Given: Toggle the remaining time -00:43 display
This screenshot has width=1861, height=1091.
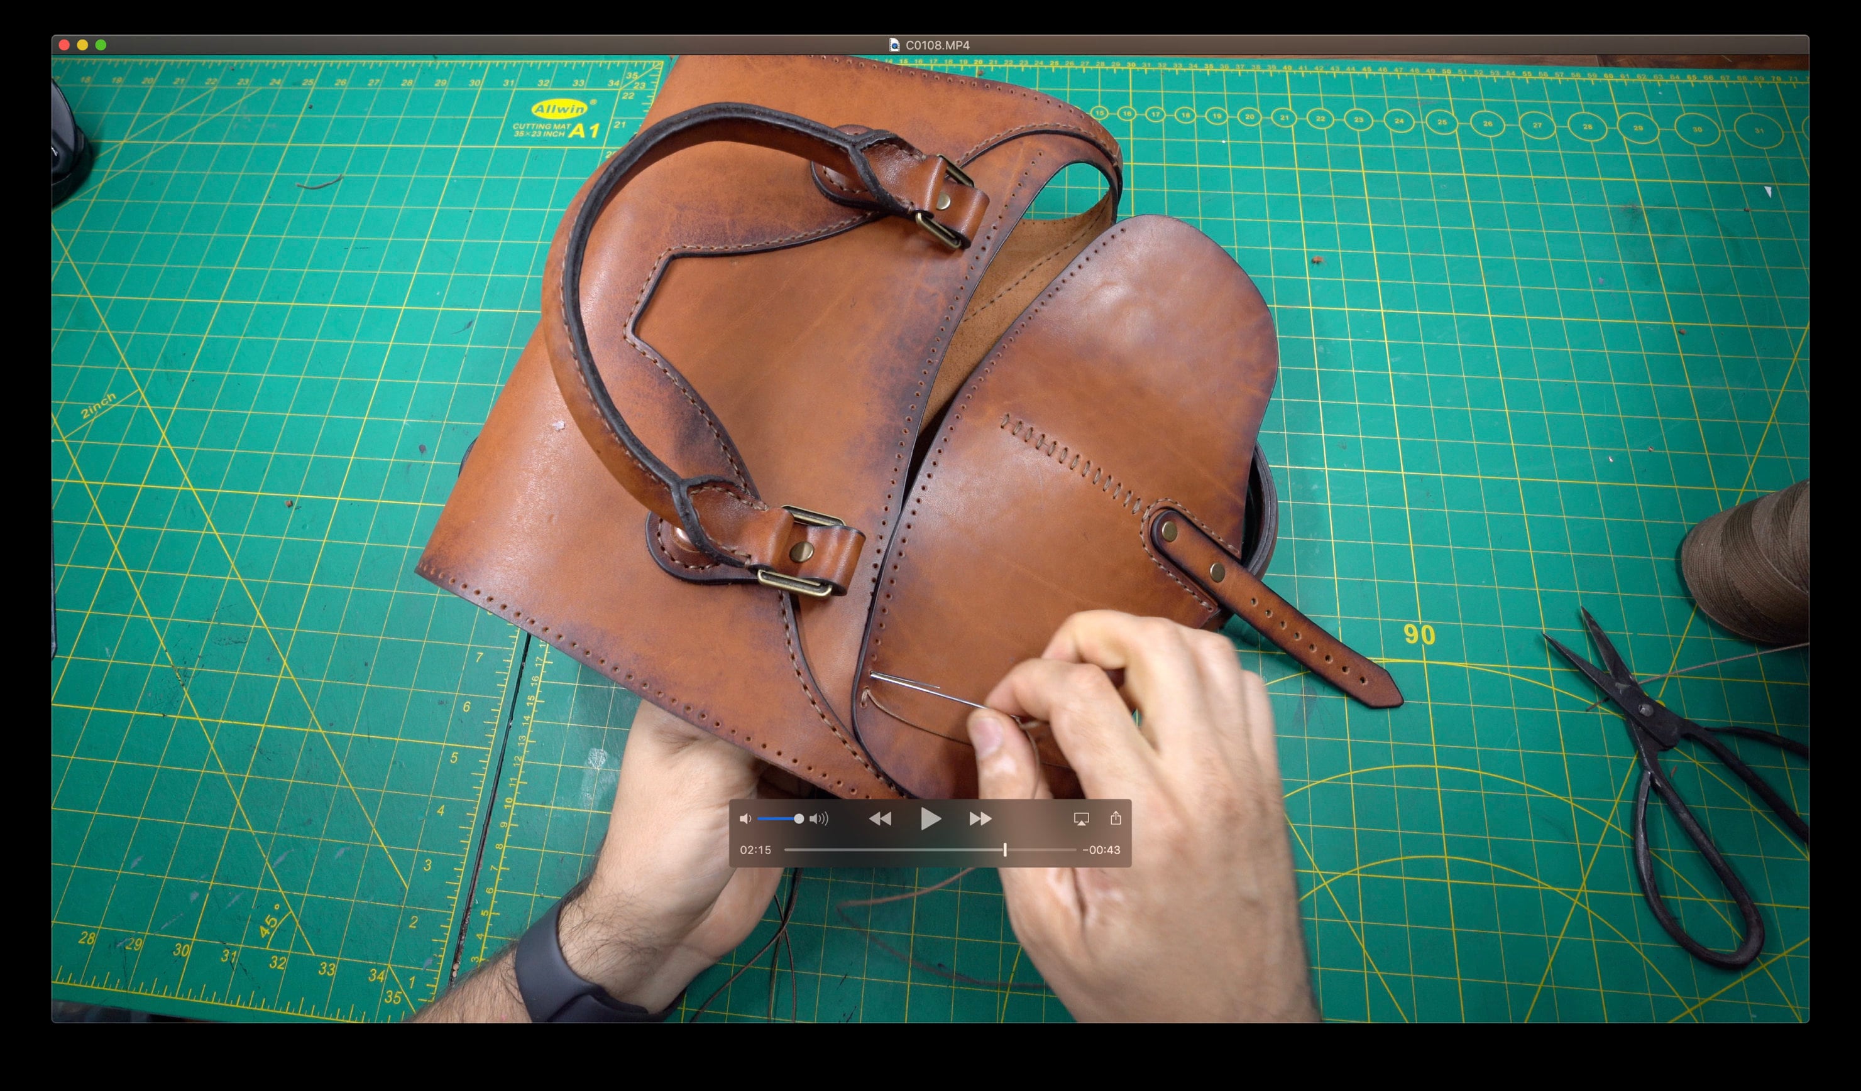Looking at the screenshot, I should coord(1101,850).
